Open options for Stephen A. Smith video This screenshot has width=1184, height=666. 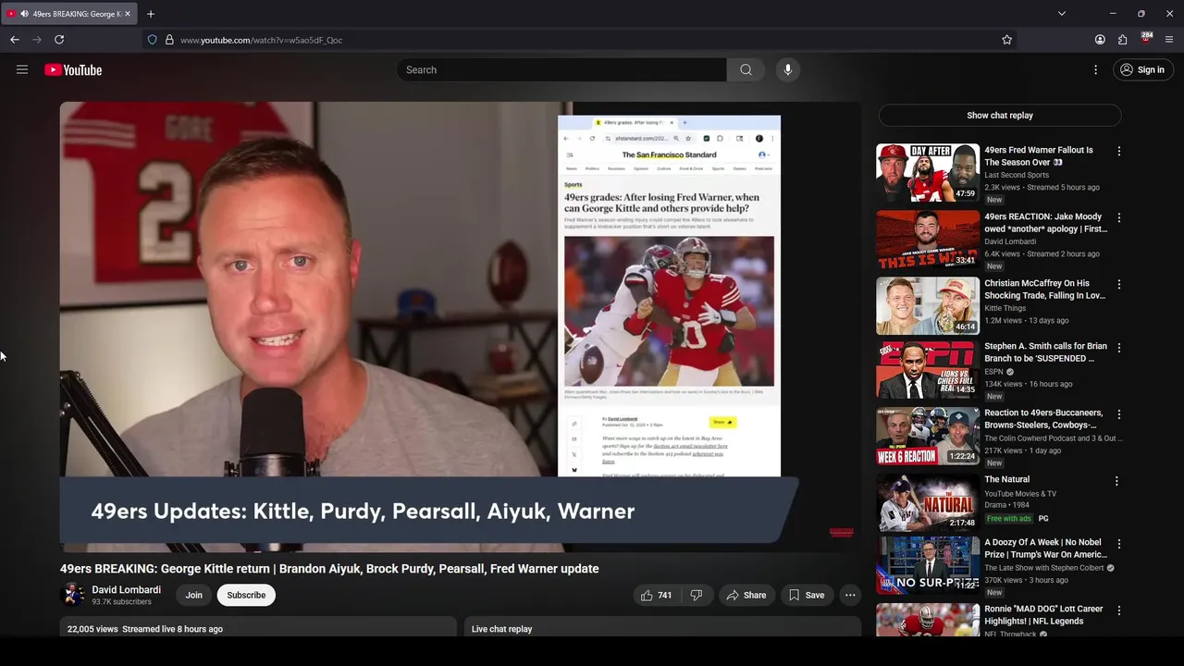pos(1118,348)
